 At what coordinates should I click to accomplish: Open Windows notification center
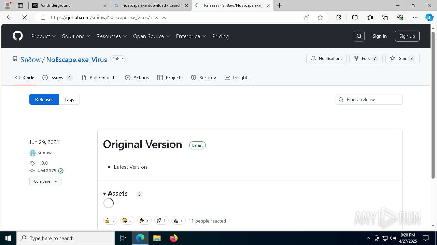click(426, 238)
